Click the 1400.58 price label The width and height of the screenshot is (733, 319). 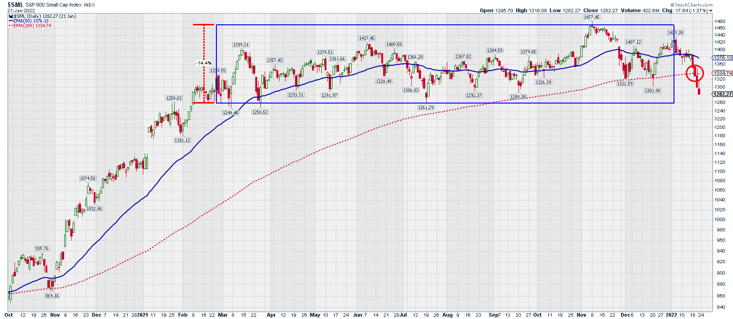pyautogui.click(x=394, y=44)
